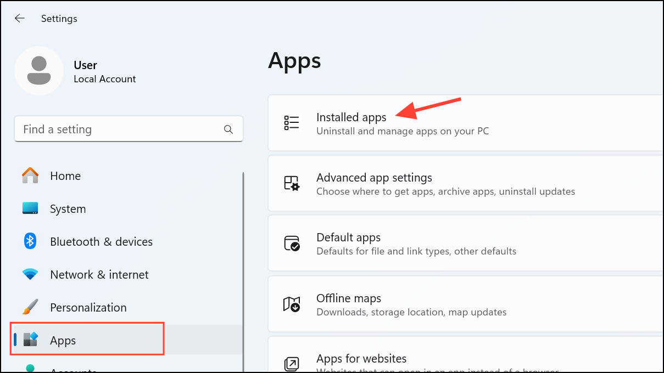Click 'Defaults for file and link types' text

(416, 251)
